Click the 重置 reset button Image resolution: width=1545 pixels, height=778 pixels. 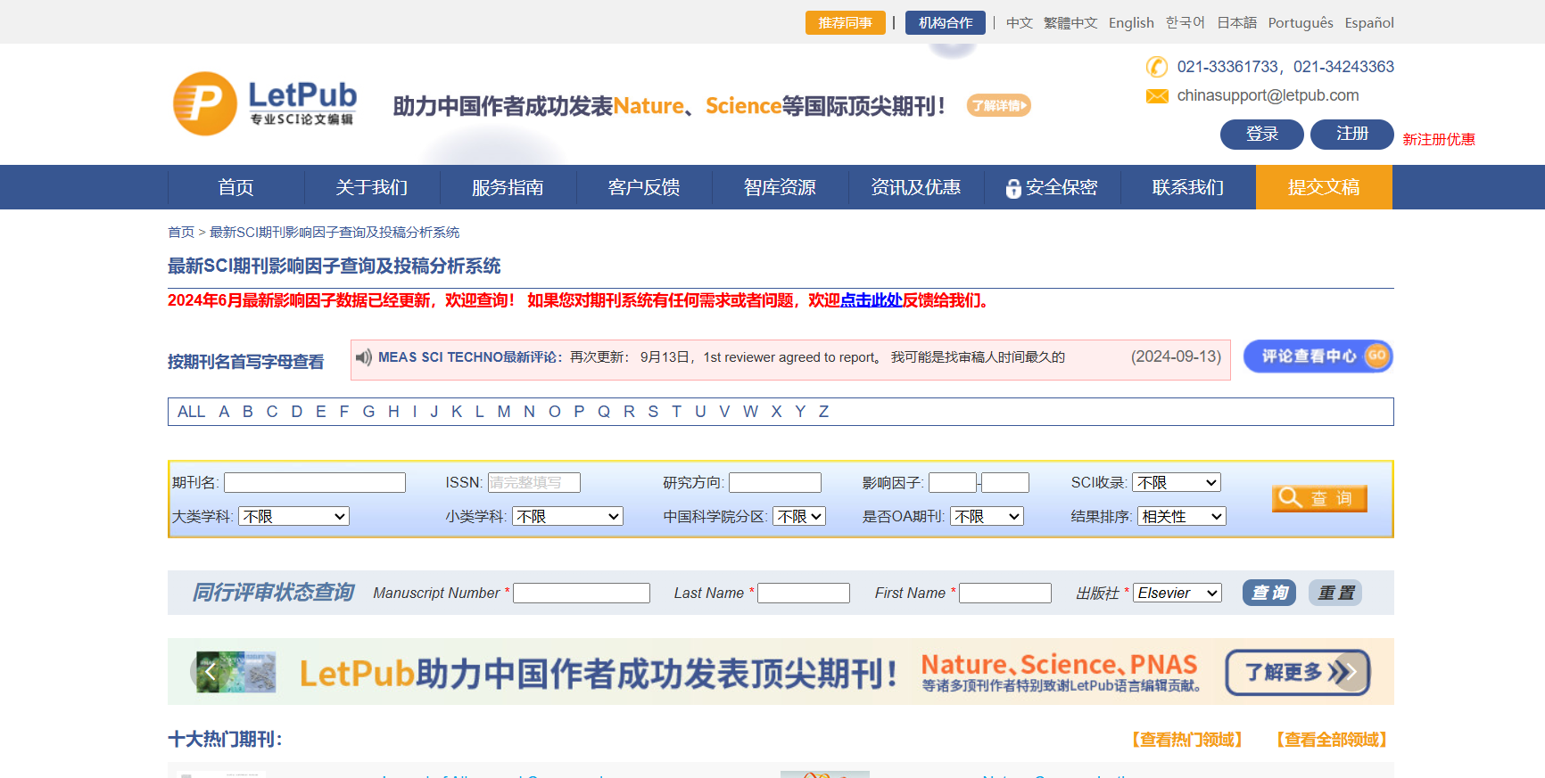tap(1335, 593)
